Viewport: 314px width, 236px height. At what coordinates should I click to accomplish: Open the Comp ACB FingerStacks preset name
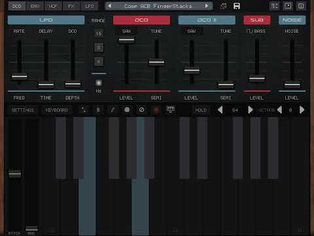tap(158, 6)
